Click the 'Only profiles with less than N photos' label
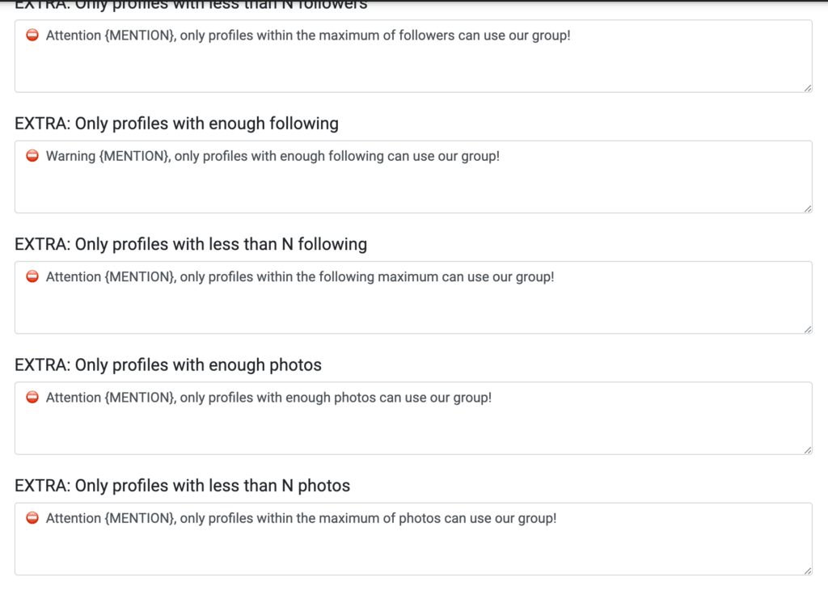The width and height of the screenshot is (828, 590). (183, 486)
